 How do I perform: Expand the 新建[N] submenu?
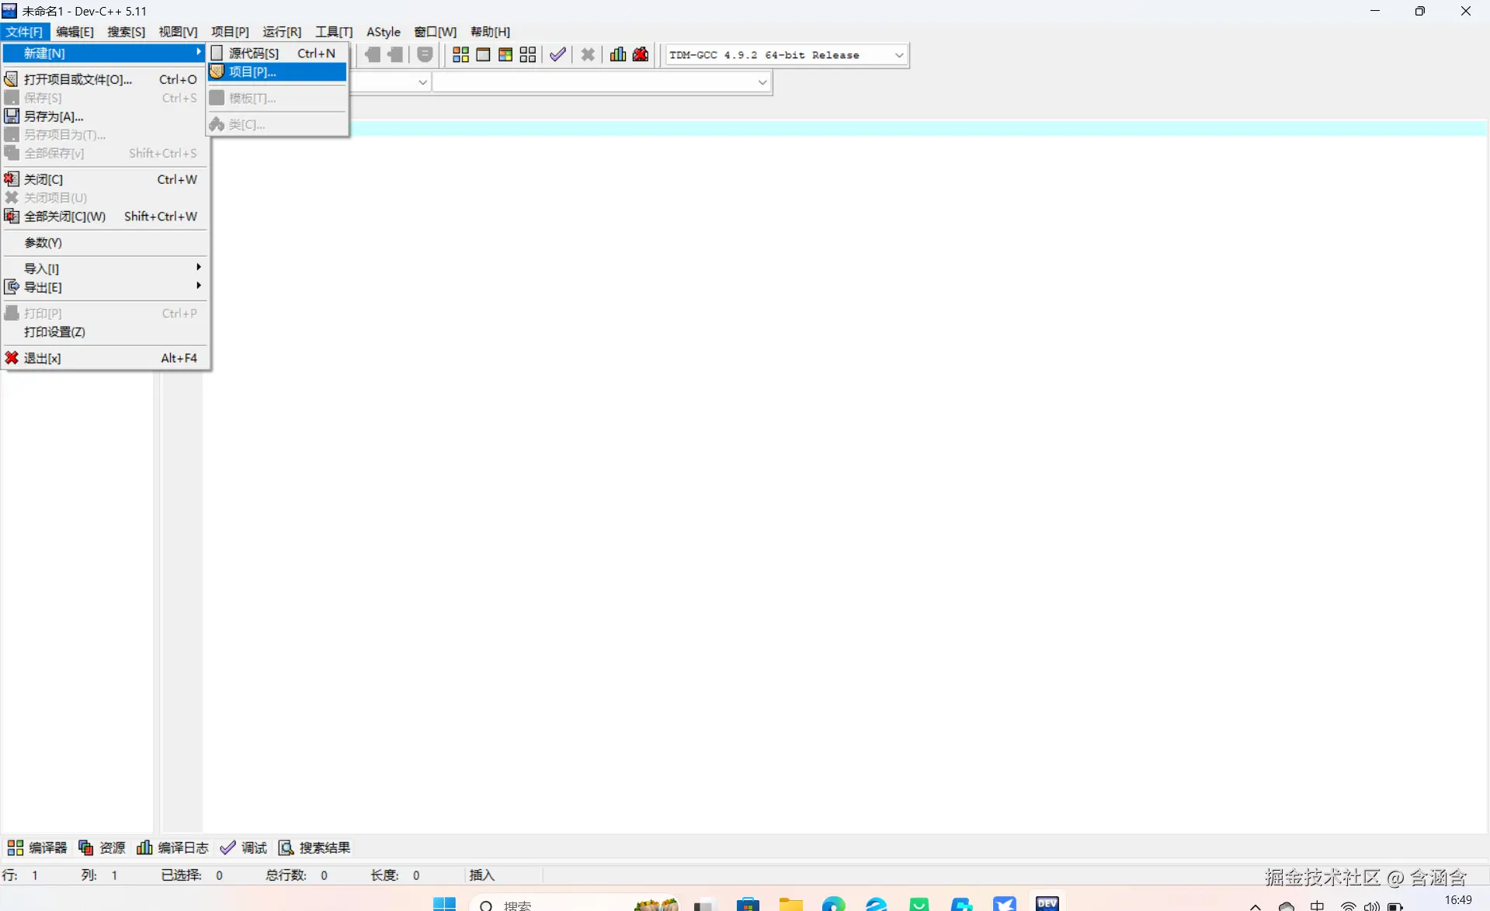click(x=105, y=53)
